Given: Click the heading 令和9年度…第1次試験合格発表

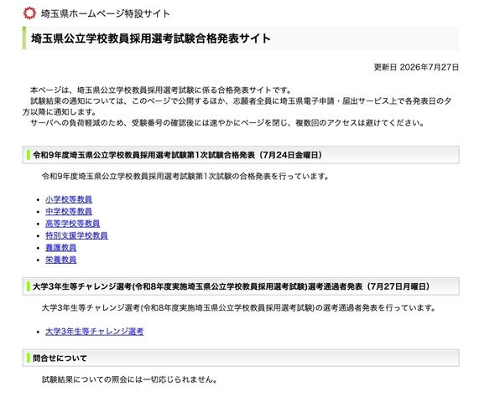Looking at the screenshot, I should click(178, 155).
